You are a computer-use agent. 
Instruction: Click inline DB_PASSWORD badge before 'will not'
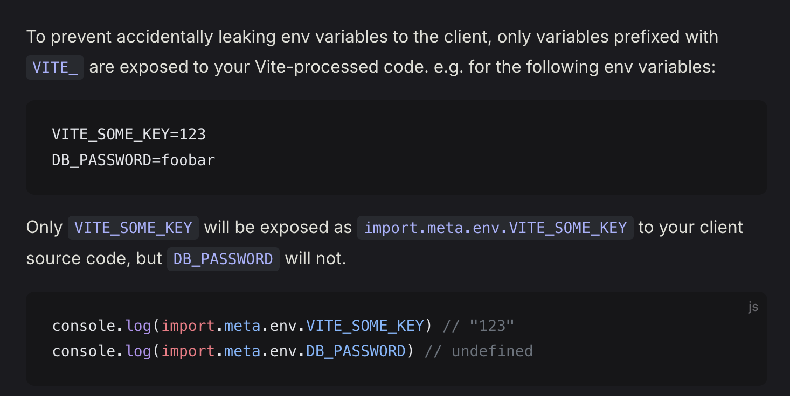(223, 259)
